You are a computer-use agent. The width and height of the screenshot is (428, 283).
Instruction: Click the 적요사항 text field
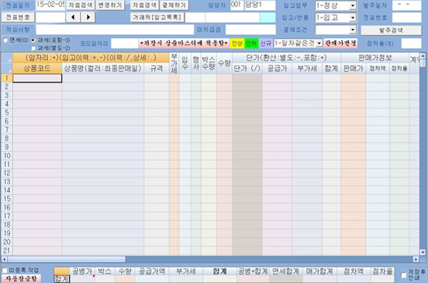(x=115, y=29)
